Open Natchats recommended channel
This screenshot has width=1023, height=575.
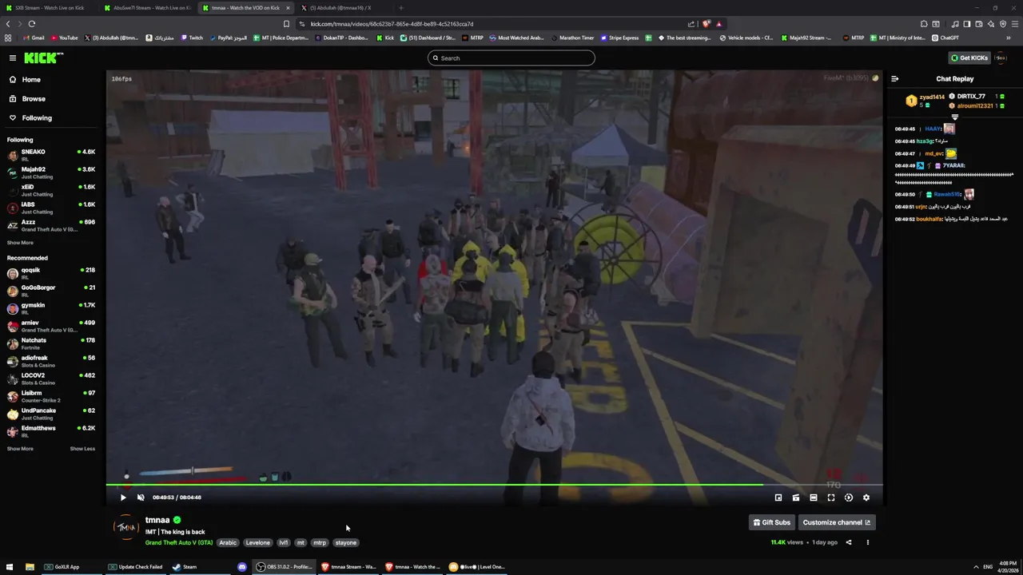tap(51, 343)
